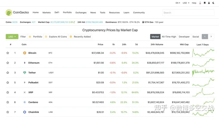Click the Tether coin icon
The height and width of the screenshot is (117, 219).
[x=25, y=73]
